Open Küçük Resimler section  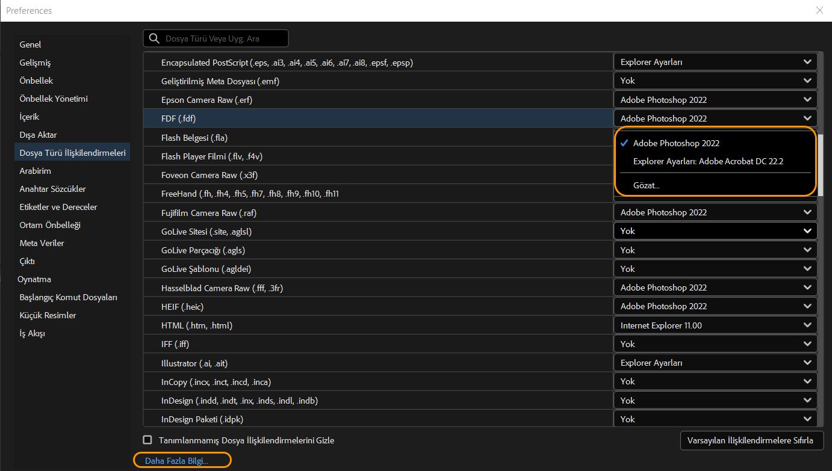tap(48, 315)
